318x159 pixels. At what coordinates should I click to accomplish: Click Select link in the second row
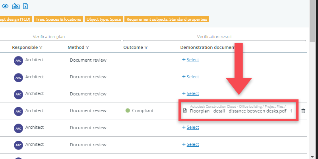(x=193, y=77)
